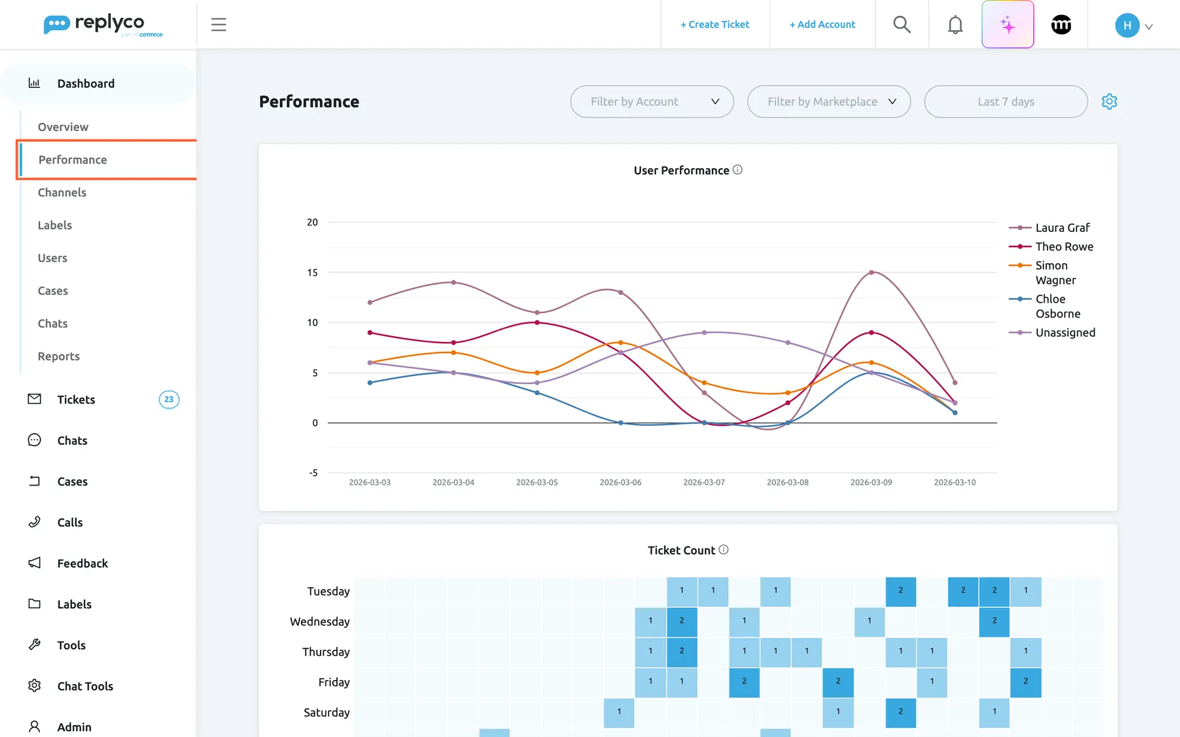Click Laura Graf's peak point on 2026-03-09

point(871,273)
